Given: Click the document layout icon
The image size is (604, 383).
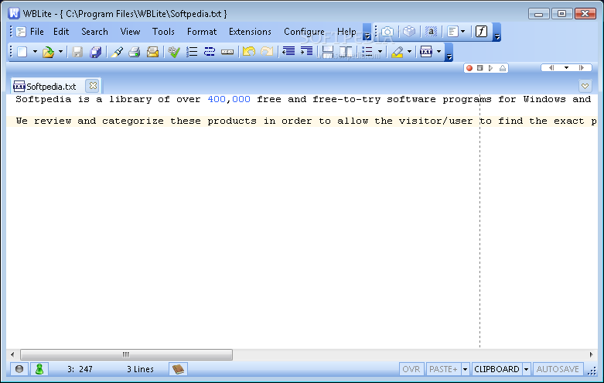Looking at the screenshot, I should (x=453, y=32).
